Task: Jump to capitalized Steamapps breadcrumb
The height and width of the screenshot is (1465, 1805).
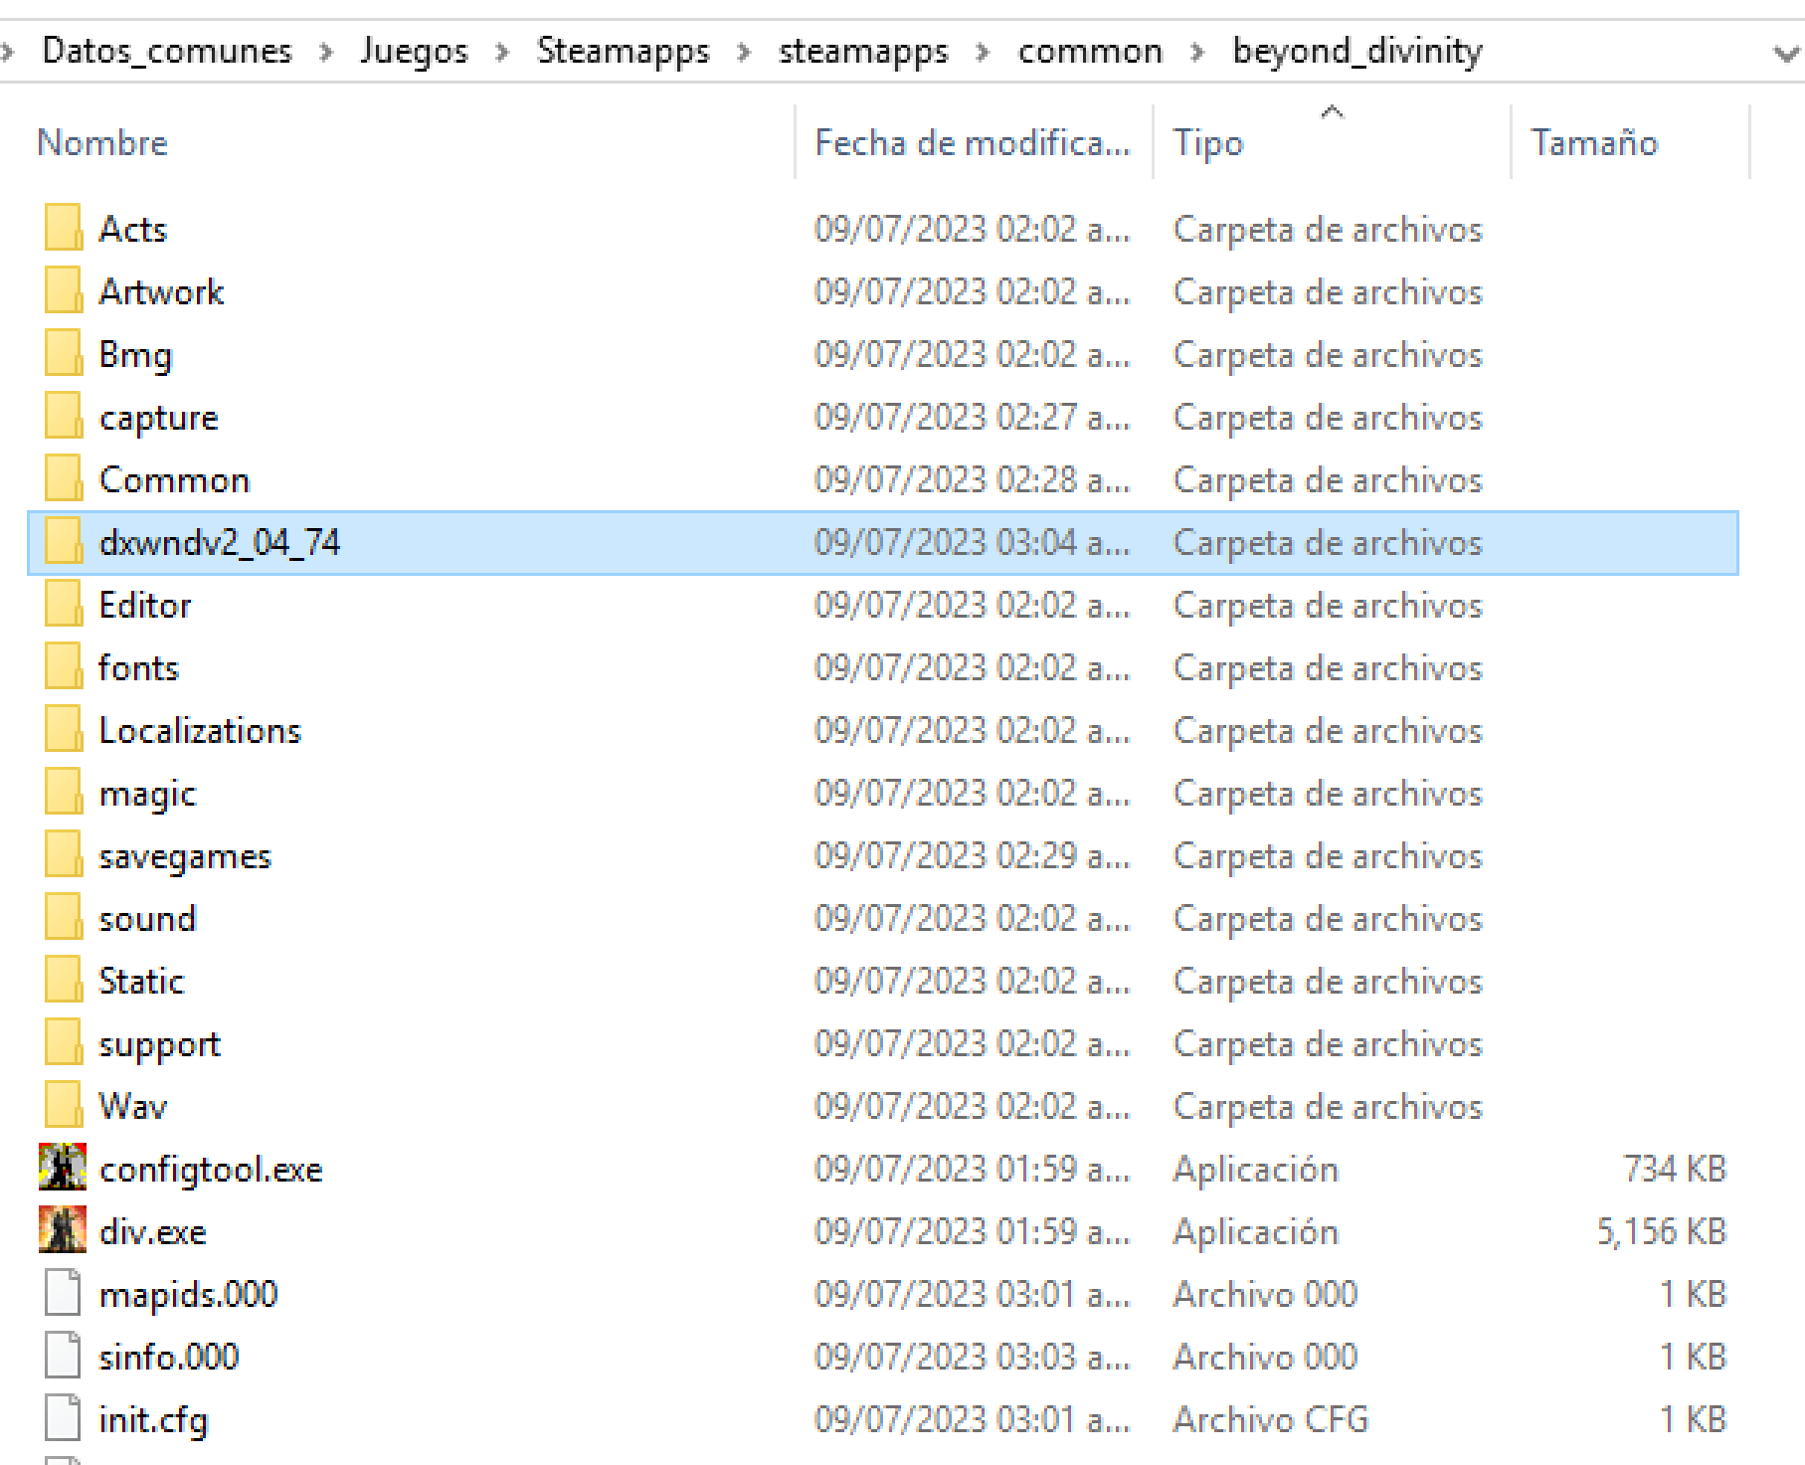Action: pyautogui.click(x=624, y=51)
